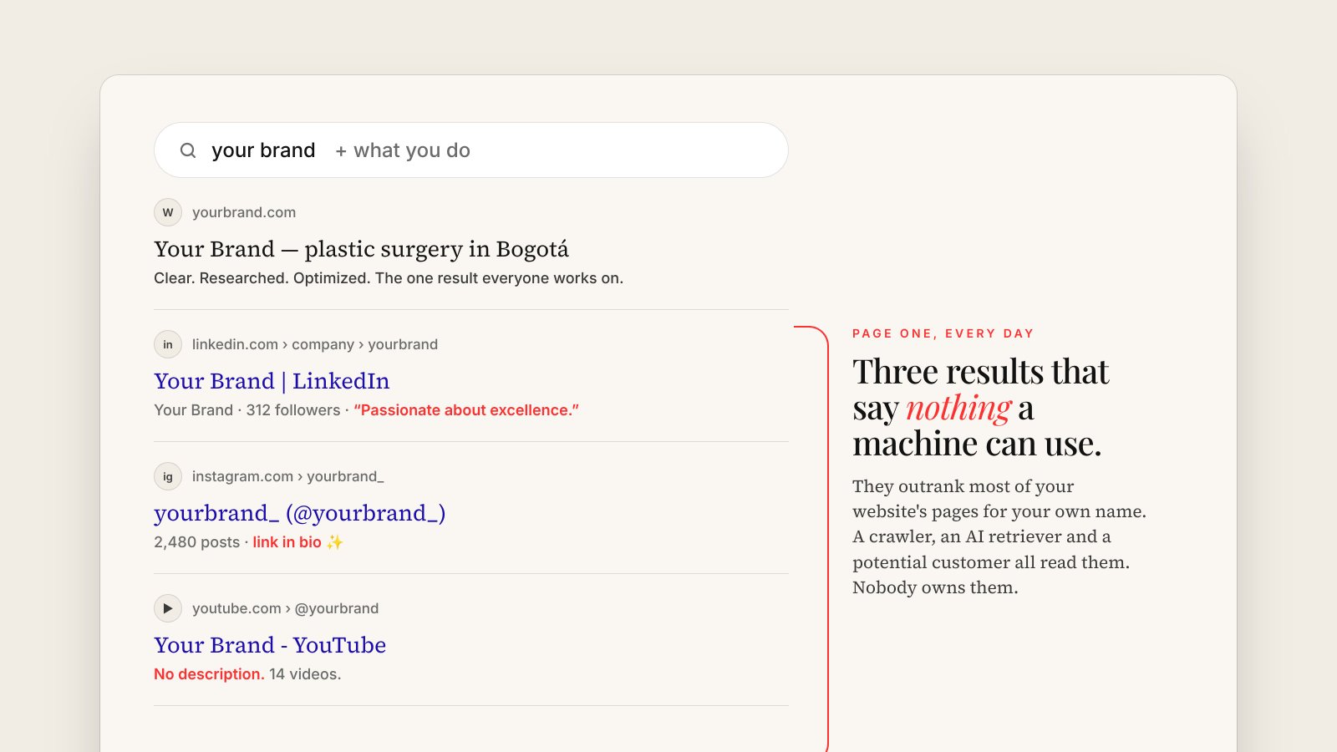The image size is (1337, 752).
Task: Click the red 'link in bio' text
Action: point(287,542)
